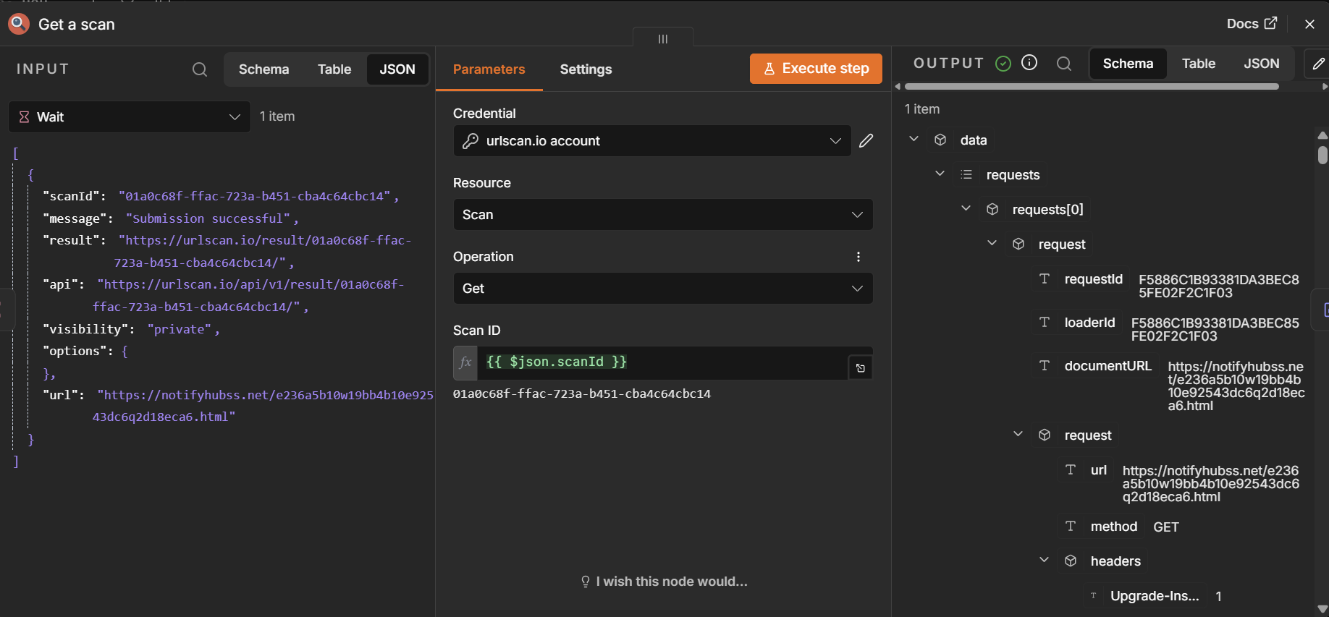Open the Resource Scan dropdown
Screen dimensions: 1329x617
pyautogui.click(x=663, y=215)
